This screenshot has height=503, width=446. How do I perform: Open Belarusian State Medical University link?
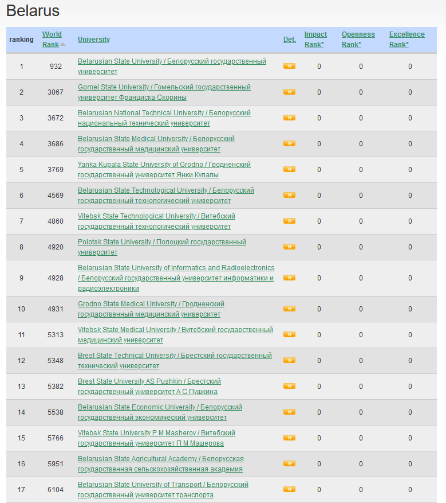click(x=156, y=144)
